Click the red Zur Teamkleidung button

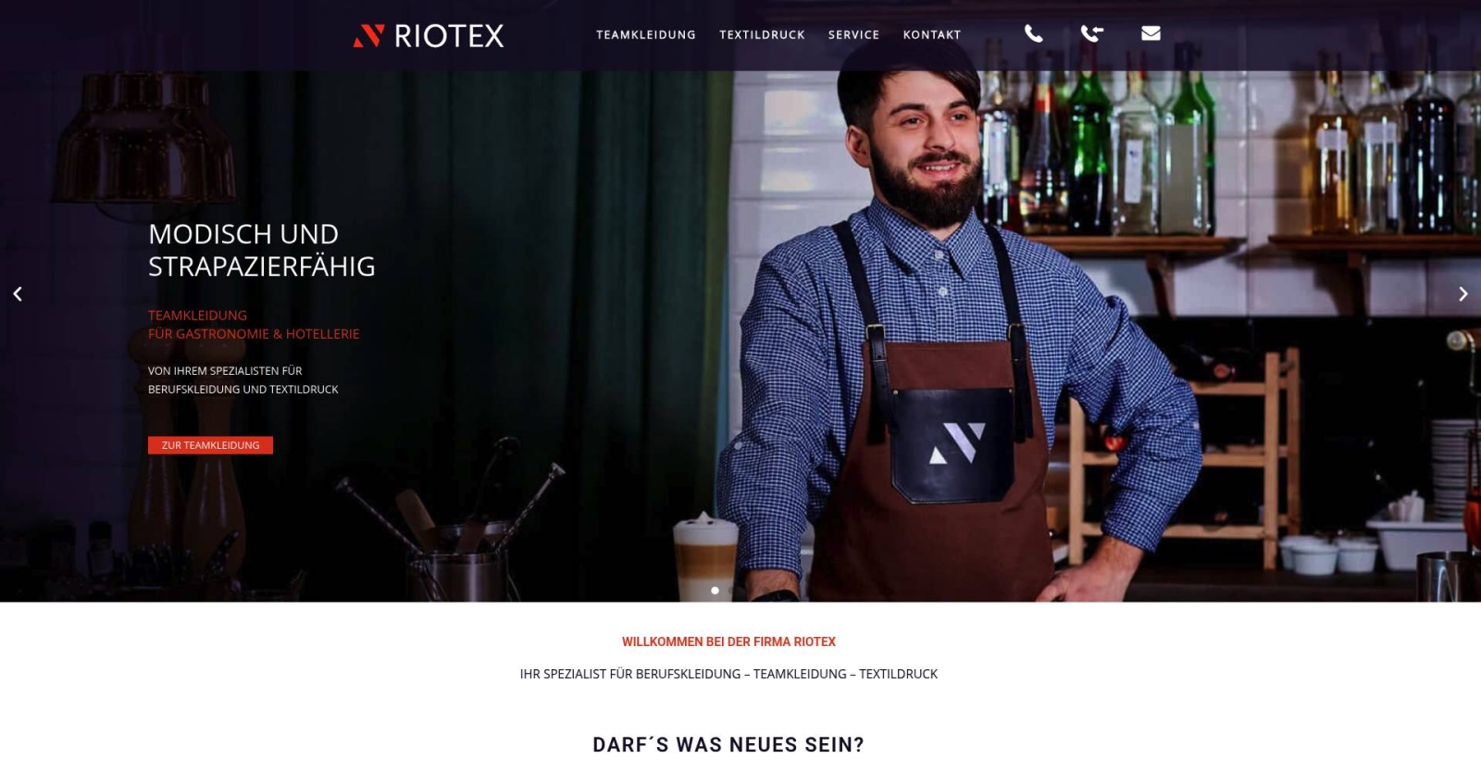pos(210,445)
